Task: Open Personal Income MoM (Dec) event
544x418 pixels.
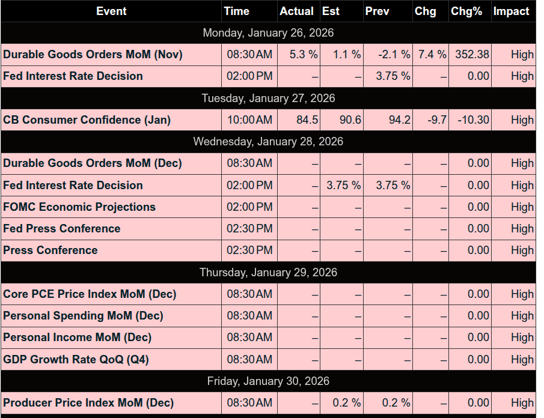Action: 77,338
